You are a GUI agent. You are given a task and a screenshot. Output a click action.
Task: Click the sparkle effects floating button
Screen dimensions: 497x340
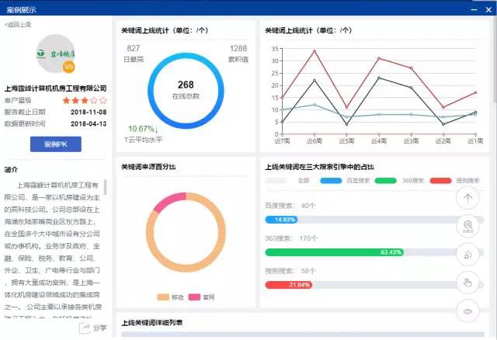point(467,255)
